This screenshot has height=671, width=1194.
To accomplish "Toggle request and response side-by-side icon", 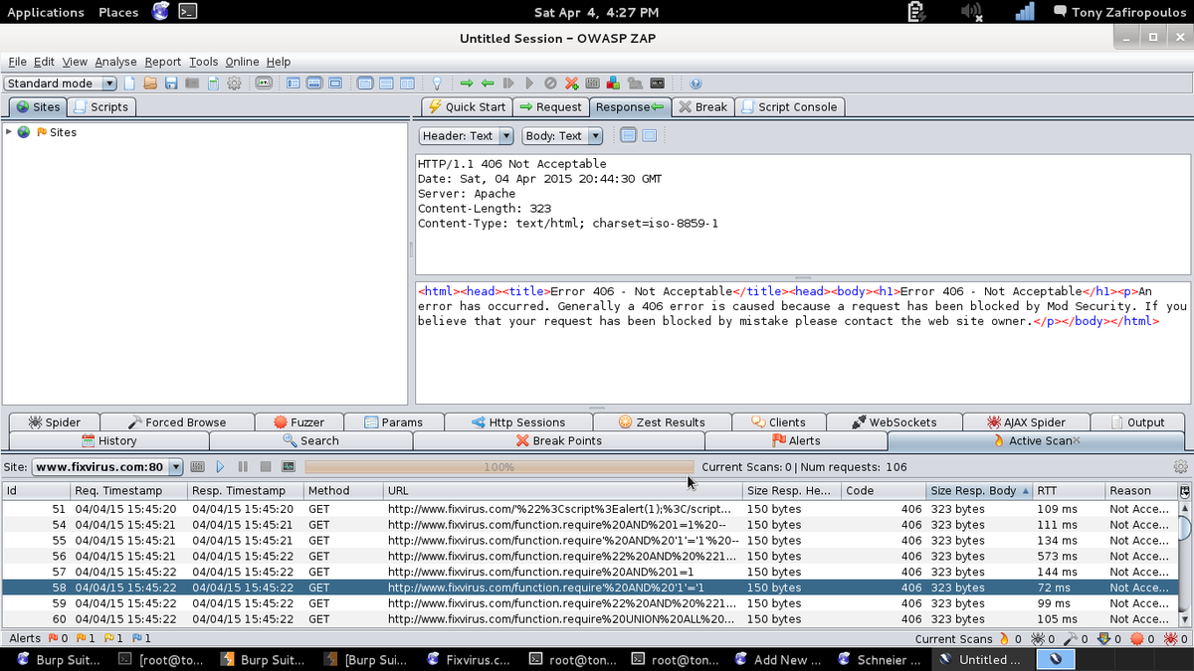I will [407, 84].
